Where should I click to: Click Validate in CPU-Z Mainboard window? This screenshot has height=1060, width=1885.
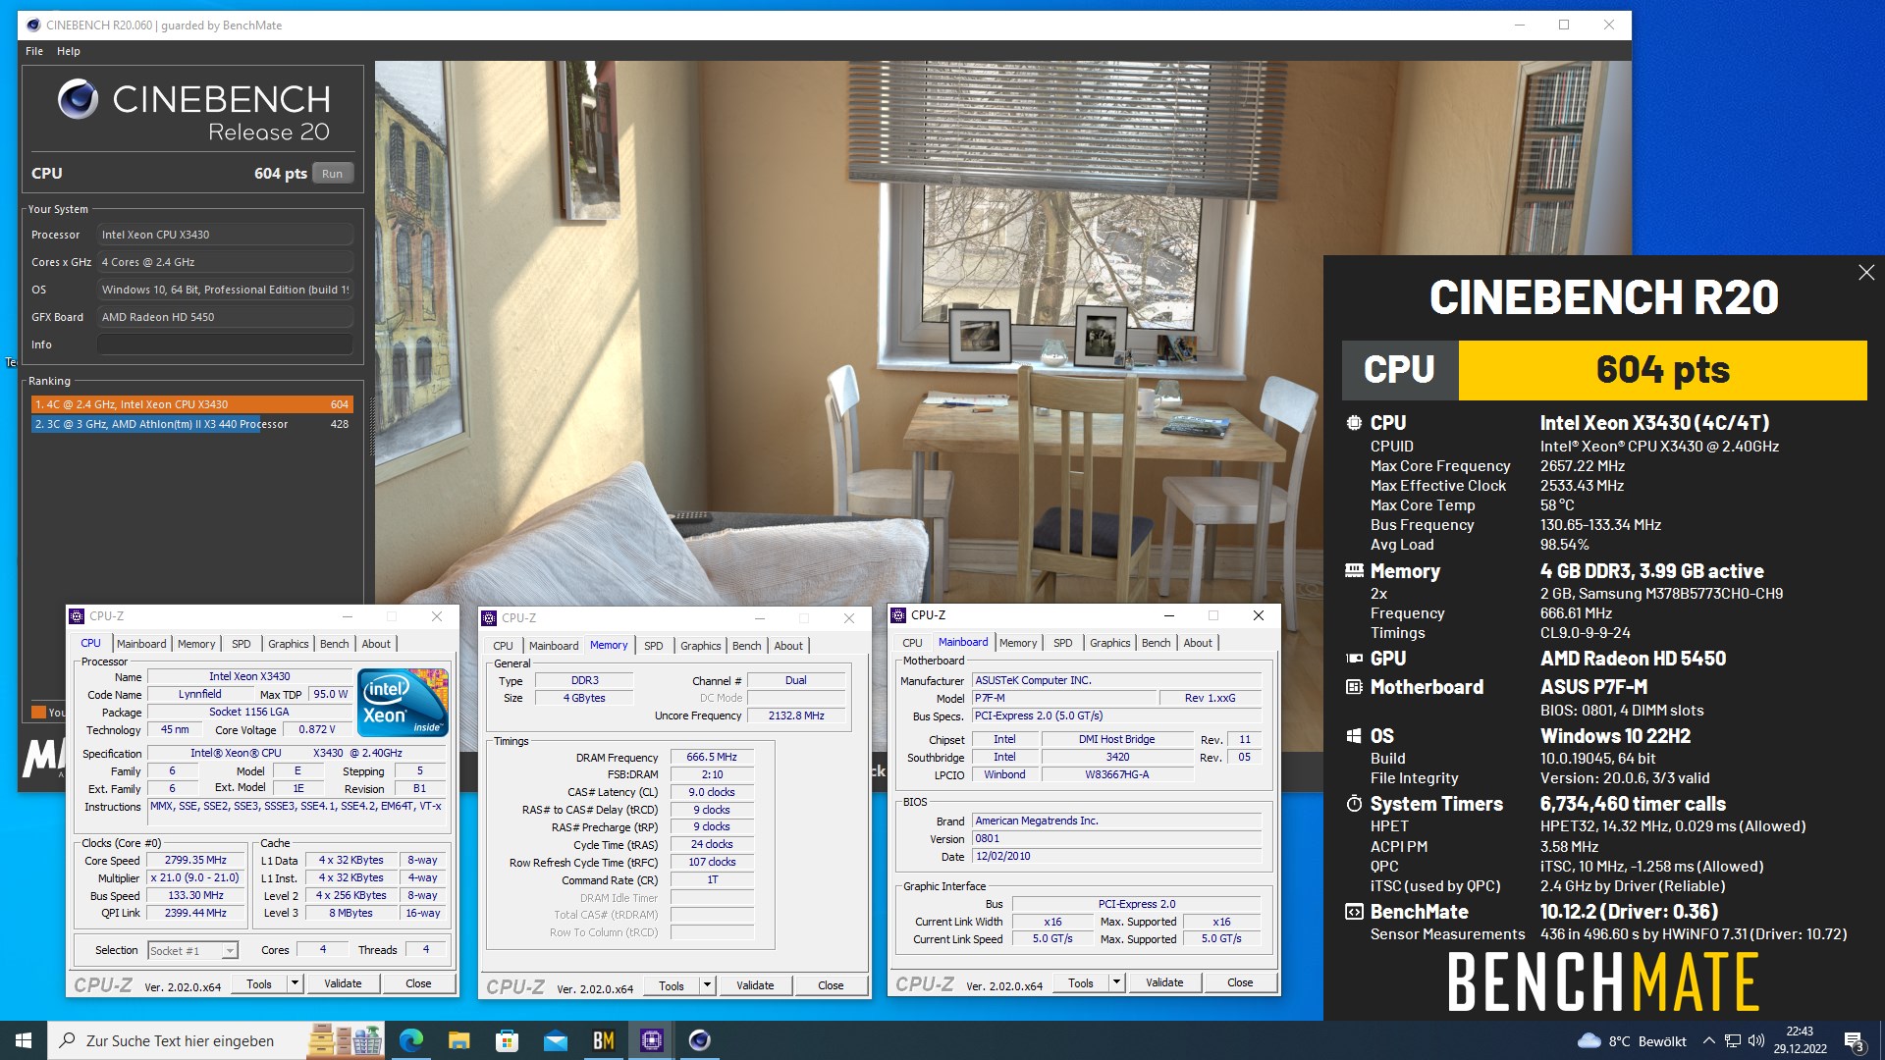[x=1164, y=982]
